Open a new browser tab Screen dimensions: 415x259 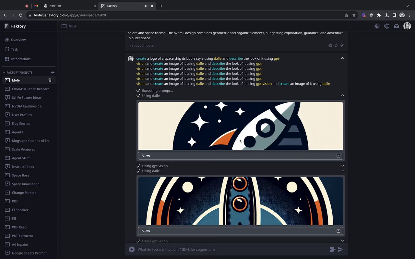161,6
